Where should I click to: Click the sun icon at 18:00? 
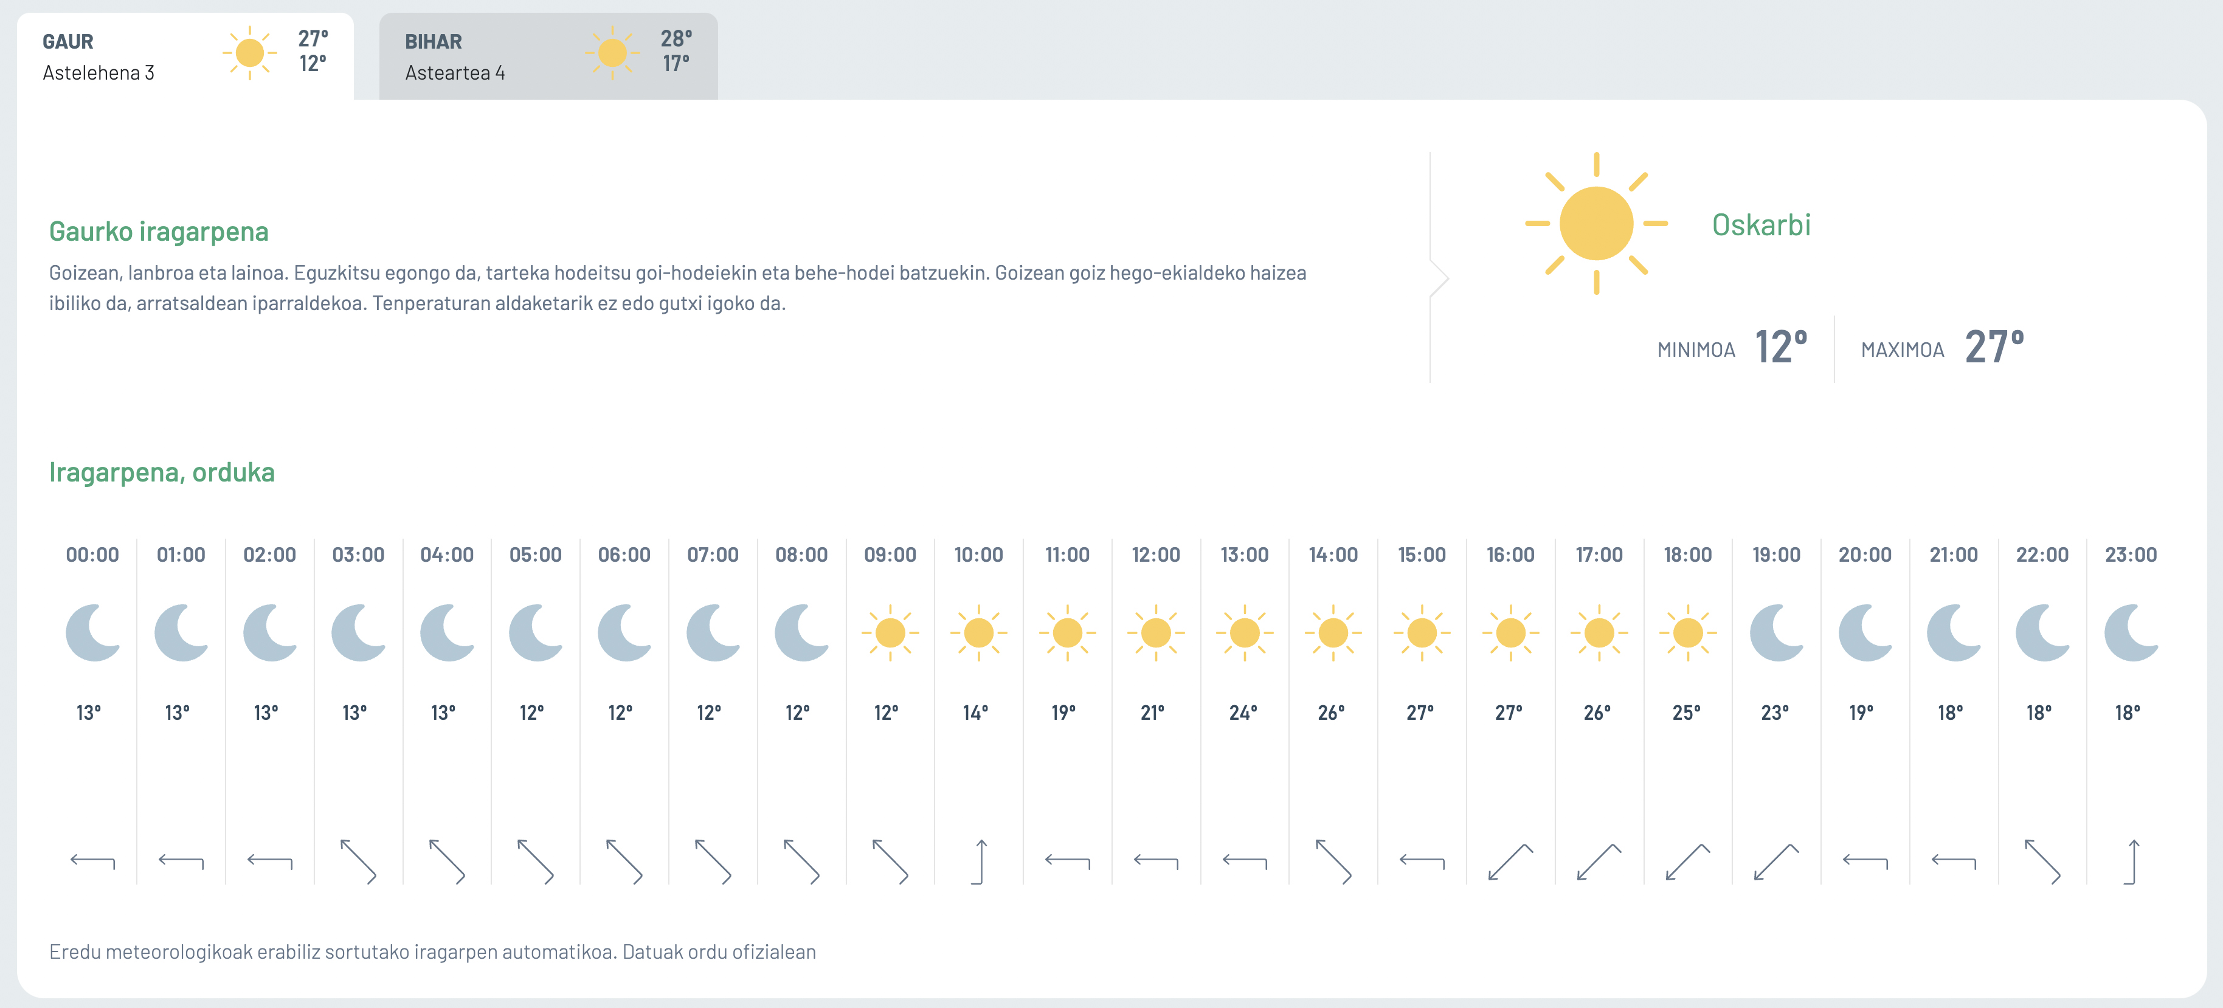point(1688,633)
